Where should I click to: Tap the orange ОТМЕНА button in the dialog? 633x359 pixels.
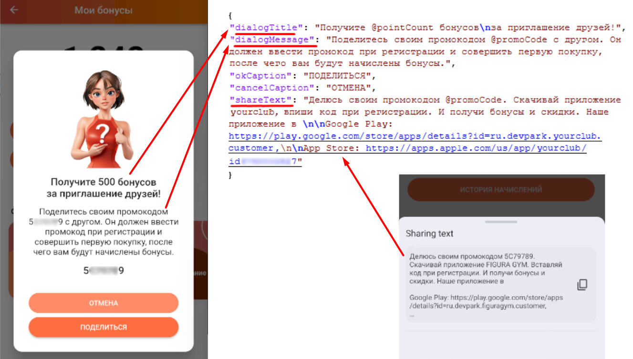pyautogui.click(x=104, y=303)
